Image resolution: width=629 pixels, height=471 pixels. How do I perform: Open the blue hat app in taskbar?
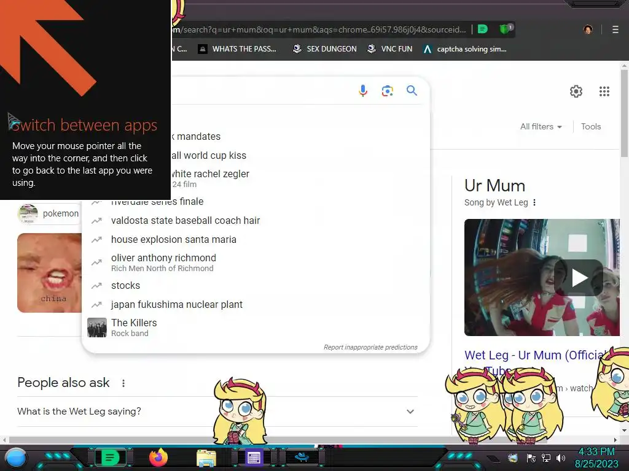point(302,458)
